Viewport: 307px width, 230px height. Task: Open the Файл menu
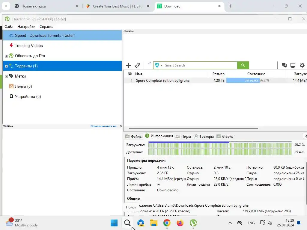9,27
